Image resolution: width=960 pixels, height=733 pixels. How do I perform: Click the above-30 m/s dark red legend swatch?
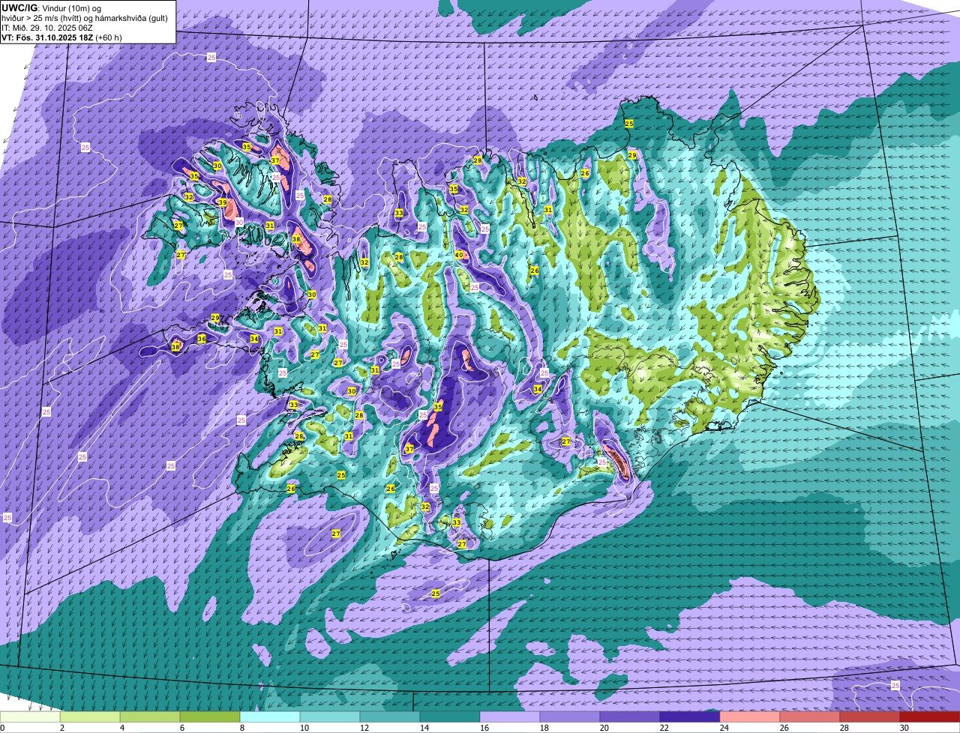click(929, 717)
